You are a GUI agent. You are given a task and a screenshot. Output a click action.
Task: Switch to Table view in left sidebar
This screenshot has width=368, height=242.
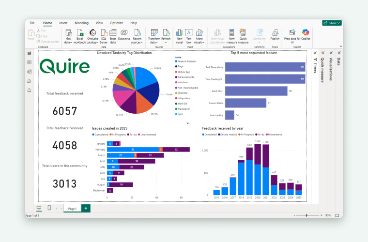(30, 62)
